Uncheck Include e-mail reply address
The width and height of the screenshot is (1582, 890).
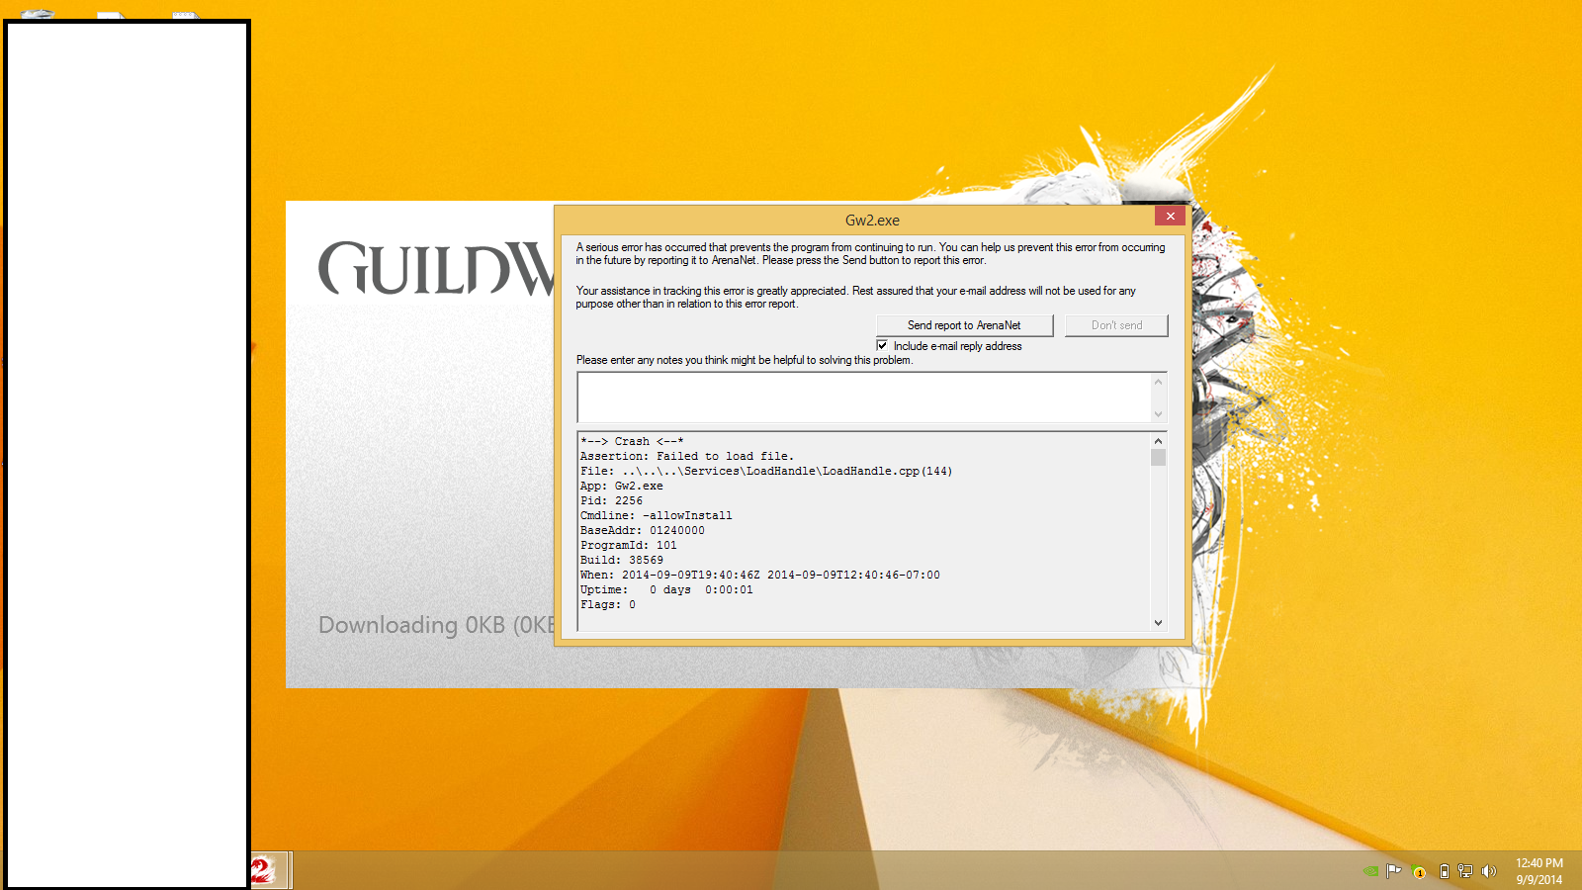(x=882, y=345)
